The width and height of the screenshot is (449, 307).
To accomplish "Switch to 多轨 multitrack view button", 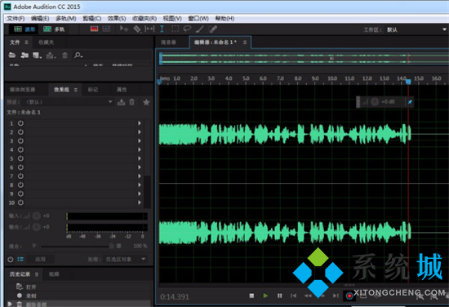I will [x=54, y=29].
